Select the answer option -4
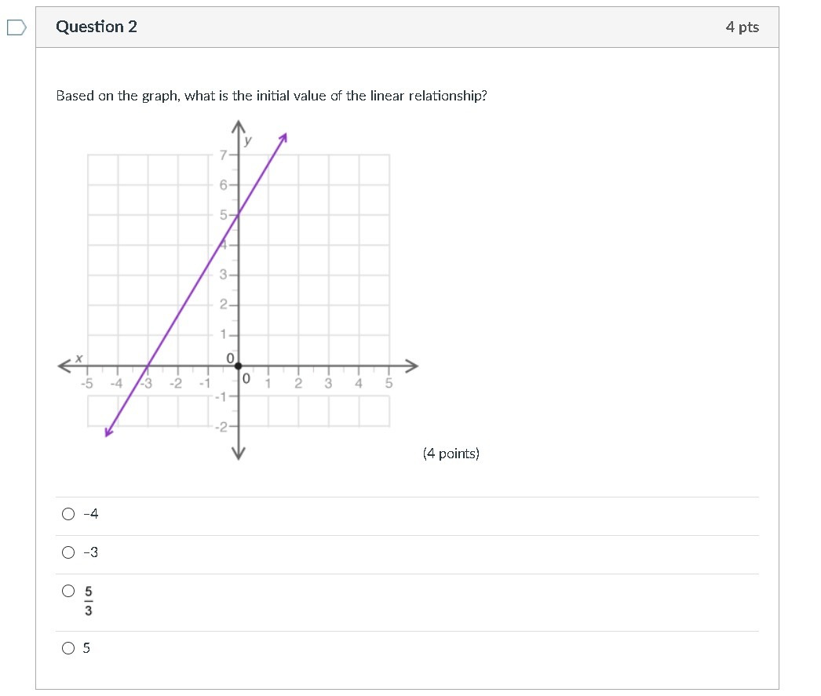The image size is (821, 696). point(68,514)
